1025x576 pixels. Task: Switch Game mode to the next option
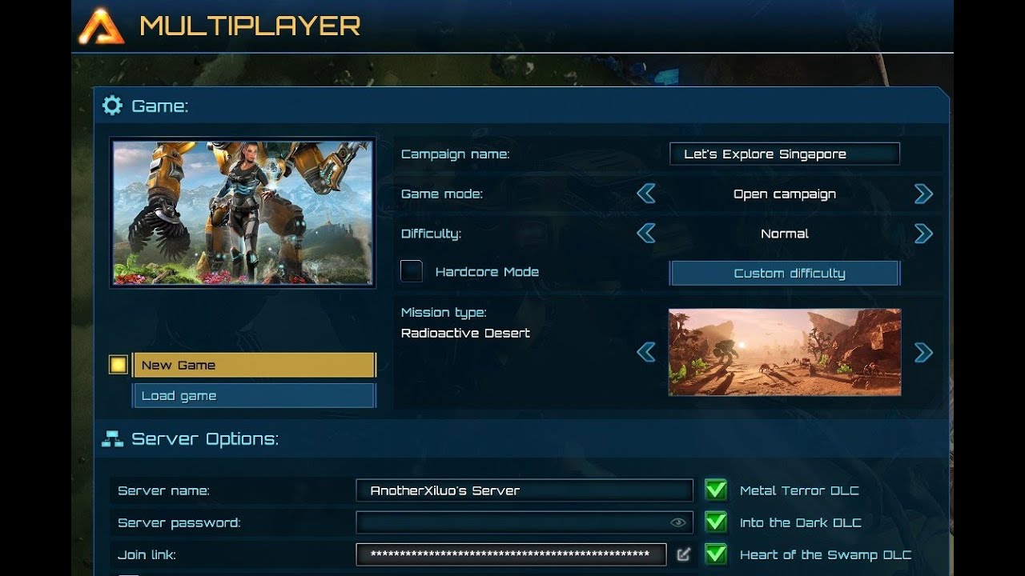tap(923, 194)
